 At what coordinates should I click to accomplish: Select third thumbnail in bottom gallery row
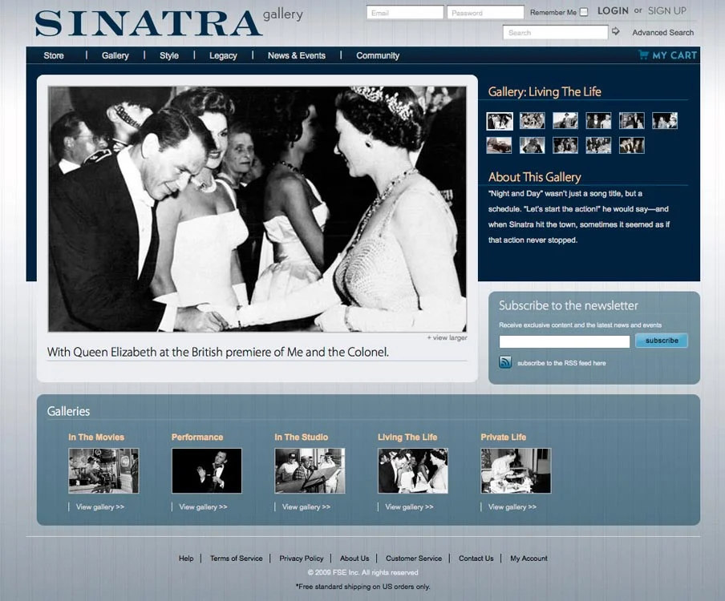[x=565, y=146]
